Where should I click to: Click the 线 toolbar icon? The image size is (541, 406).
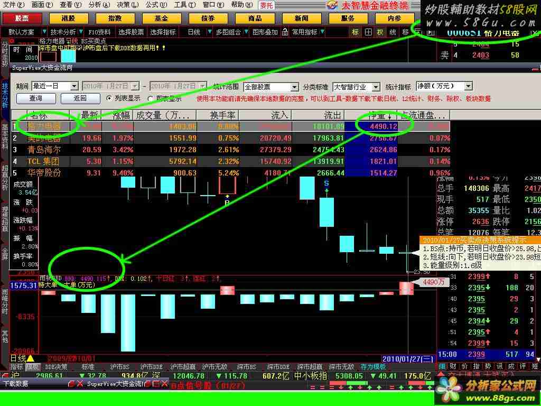[393, 32]
